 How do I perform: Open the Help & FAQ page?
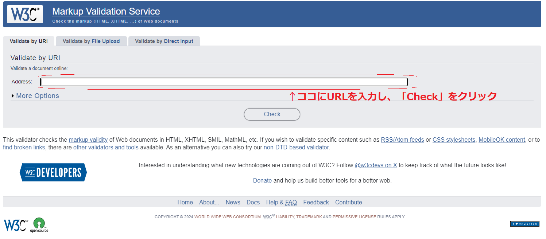coord(281,202)
